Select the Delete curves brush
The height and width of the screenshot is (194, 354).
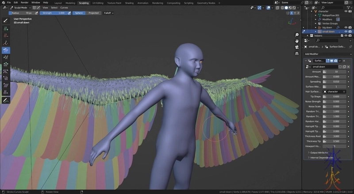(x=6, y=35)
